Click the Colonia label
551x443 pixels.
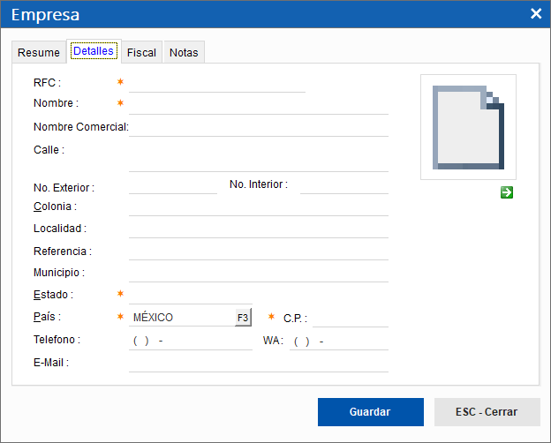[55, 206]
